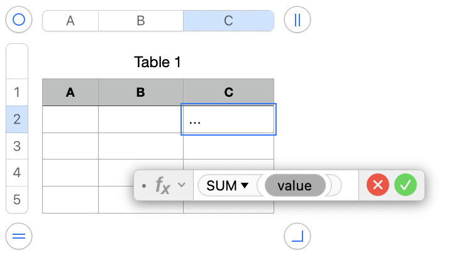Click the fx function icon
449x260 pixels.
[163, 185]
